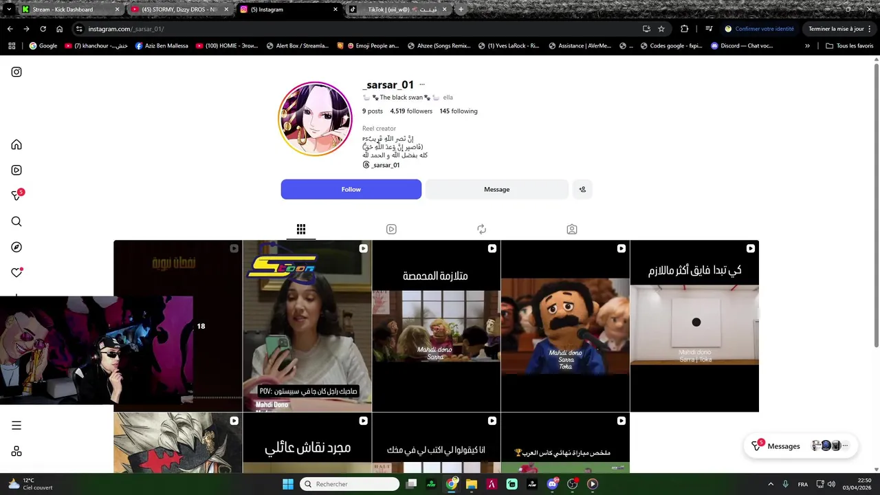Open the 145 following list

click(x=459, y=111)
